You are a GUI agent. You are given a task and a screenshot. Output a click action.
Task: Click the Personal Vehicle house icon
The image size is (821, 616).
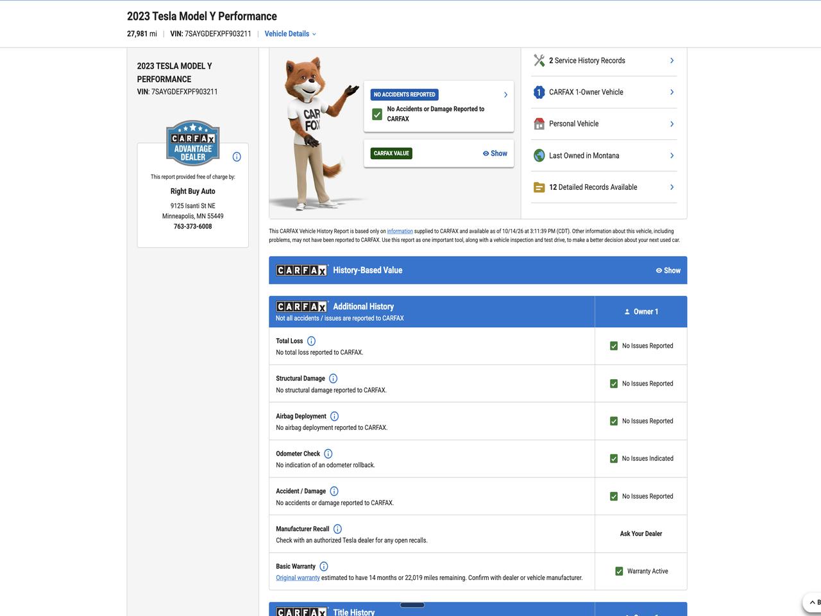coord(539,124)
